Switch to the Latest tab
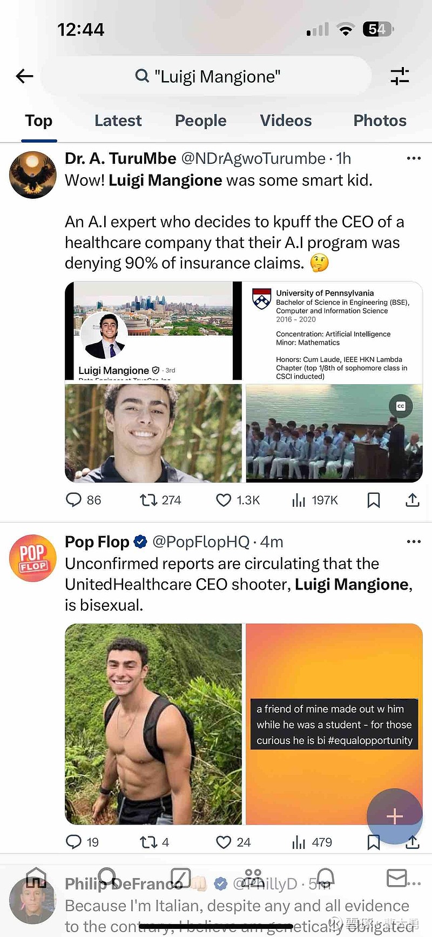Screen dimensions: 432x937 point(118,120)
